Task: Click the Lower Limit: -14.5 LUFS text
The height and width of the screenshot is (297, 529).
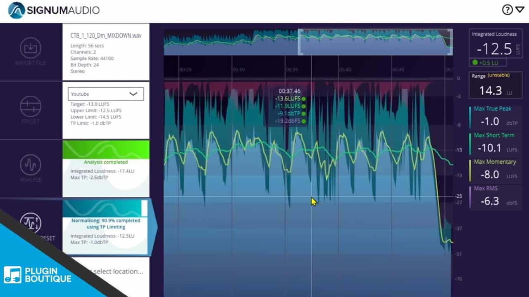Action: tap(96, 117)
